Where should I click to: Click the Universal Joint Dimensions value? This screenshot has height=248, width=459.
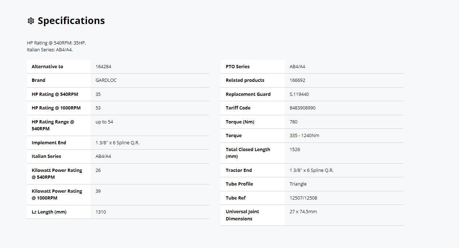pos(303,212)
